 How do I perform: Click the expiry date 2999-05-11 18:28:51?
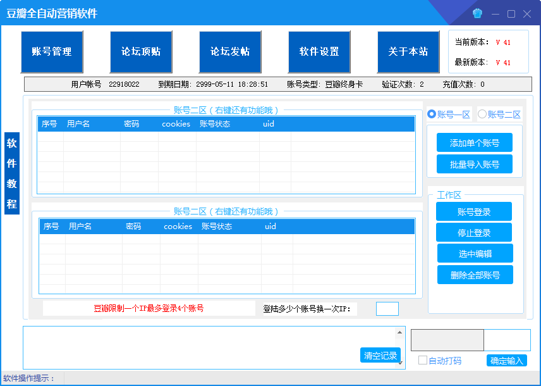coord(232,84)
